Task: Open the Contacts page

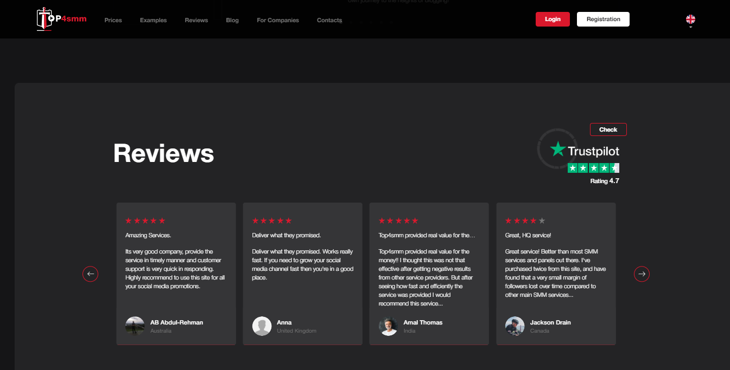Action: tap(329, 20)
